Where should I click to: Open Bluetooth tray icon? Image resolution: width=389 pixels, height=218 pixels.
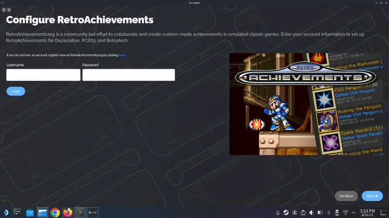point(329,213)
